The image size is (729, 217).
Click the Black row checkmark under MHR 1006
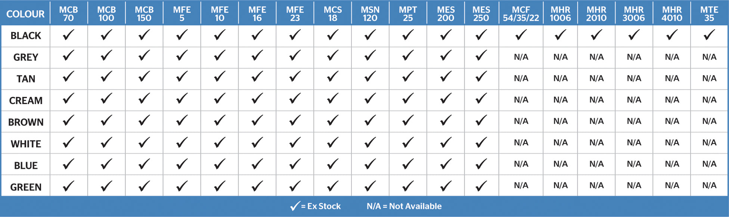click(x=560, y=35)
